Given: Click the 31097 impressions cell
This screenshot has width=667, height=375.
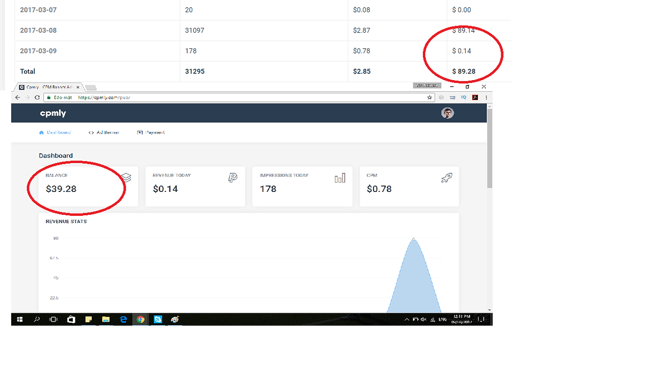Looking at the screenshot, I should tap(195, 31).
